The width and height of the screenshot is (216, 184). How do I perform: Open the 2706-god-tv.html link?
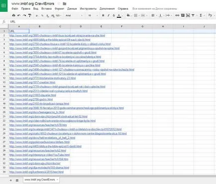(31, 99)
